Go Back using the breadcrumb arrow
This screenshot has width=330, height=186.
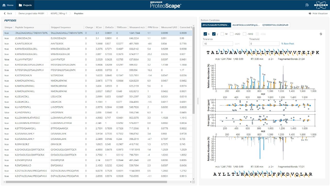8,13
